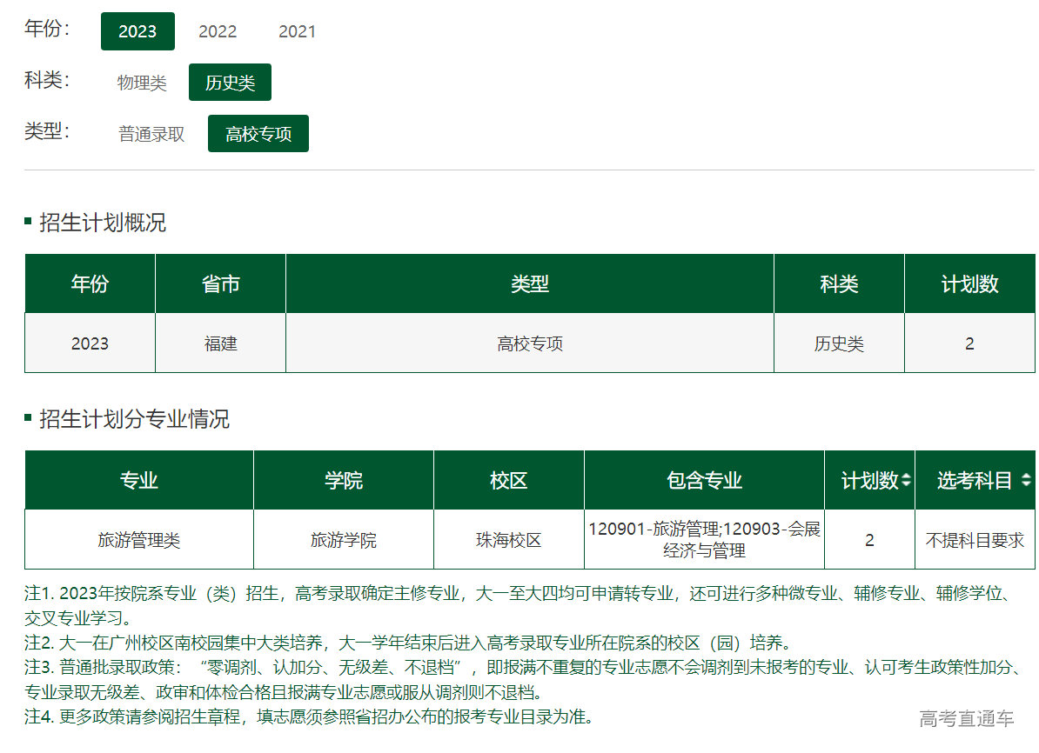Click the 高校专项 type filter
Screen dimensions: 1039x753
click(x=258, y=133)
